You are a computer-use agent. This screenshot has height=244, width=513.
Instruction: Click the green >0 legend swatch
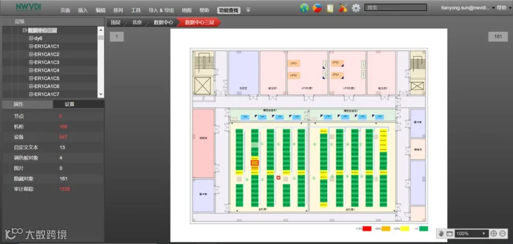pyautogui.click(x=424, y=229)
